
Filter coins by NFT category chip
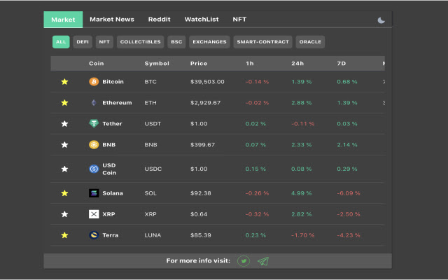pyautogui.click(x=104, y=42)
